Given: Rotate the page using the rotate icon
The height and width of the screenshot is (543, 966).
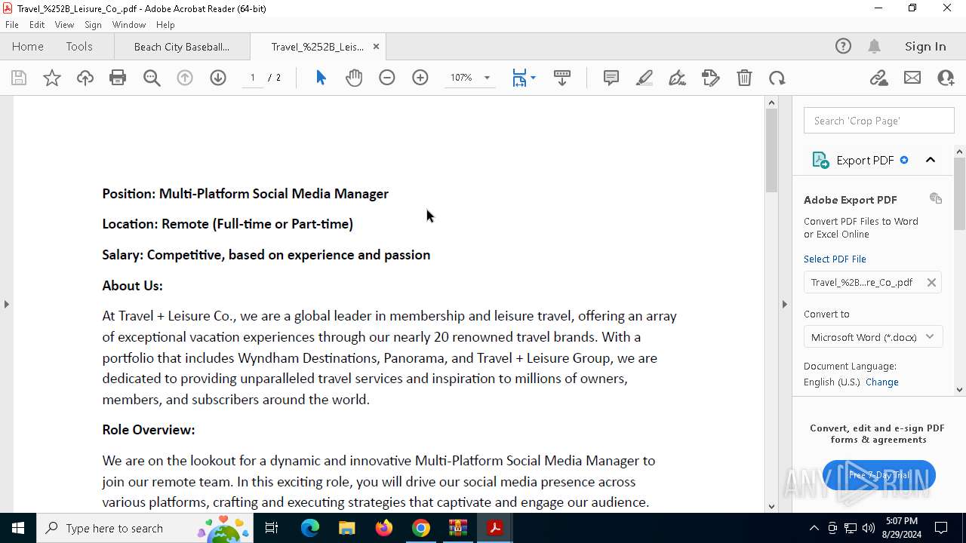Looking at the screenshot, I should 777,78.
